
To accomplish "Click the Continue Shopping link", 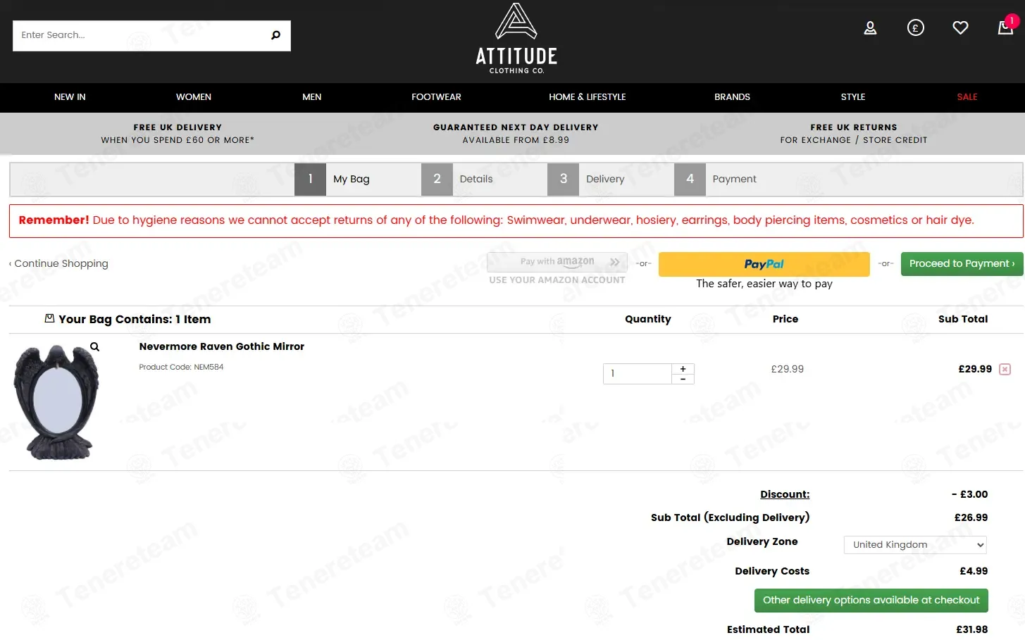I will [x=58, y=263].
